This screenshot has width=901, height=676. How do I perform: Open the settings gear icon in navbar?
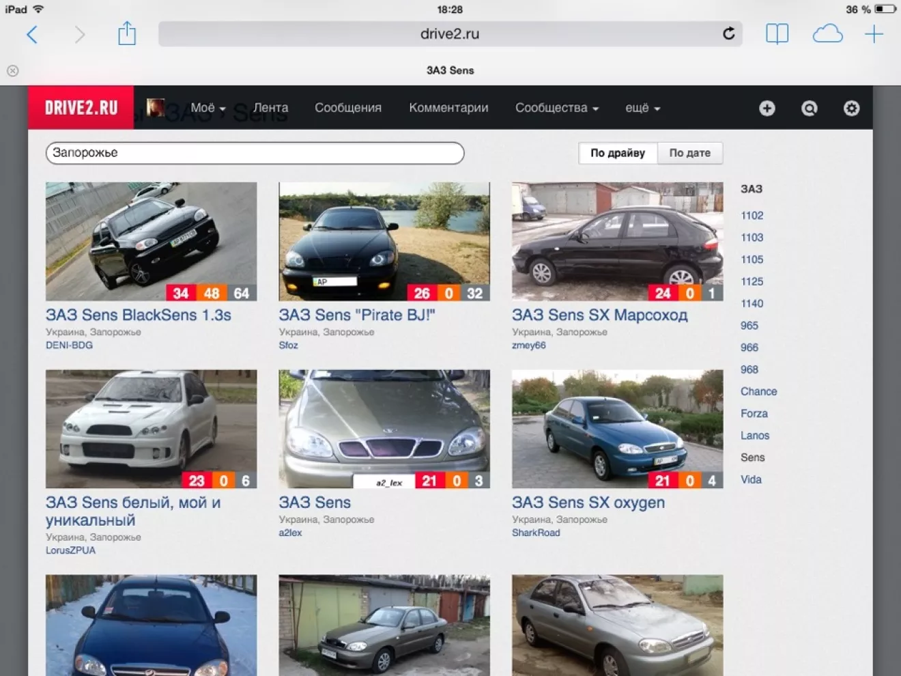pos(851,108)
